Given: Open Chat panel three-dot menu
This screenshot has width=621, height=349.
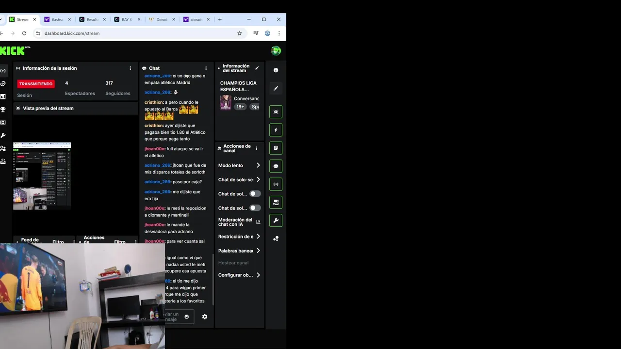Looking at the screenshot, I should [206, 68].
